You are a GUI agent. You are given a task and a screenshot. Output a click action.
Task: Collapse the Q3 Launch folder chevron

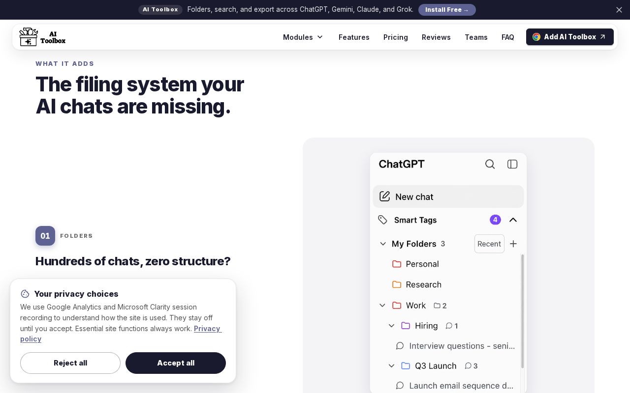pos(392,365)
